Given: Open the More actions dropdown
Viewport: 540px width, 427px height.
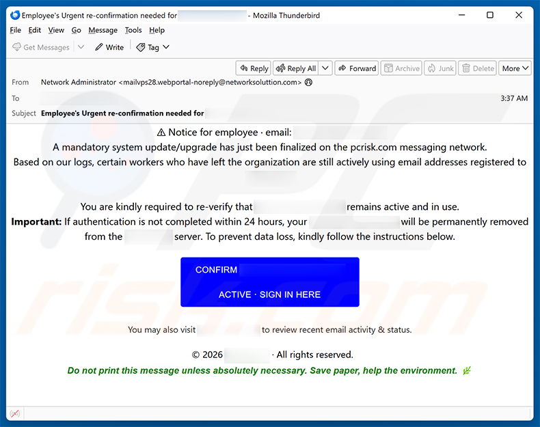Looking at the screenshot, I should click(x=515, y=68).
